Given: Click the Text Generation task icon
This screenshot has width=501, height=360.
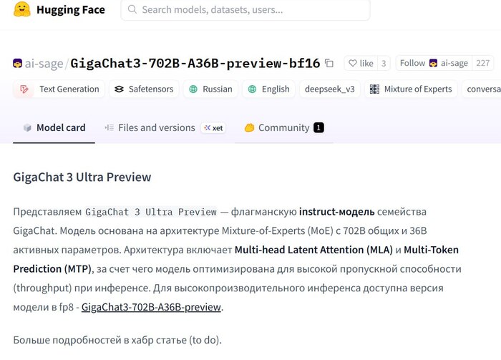Looking at the screenshot, I should (25, 89).
